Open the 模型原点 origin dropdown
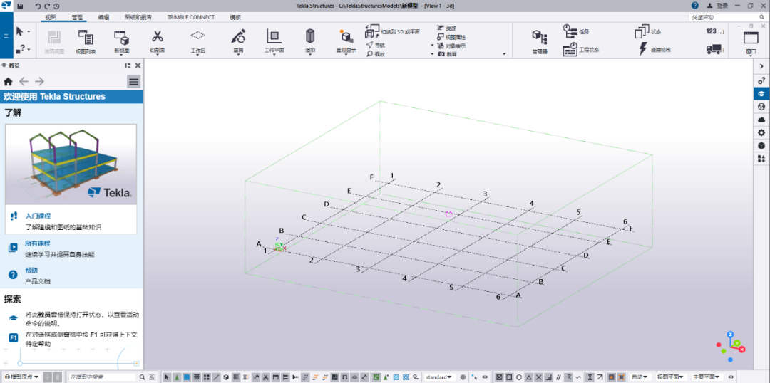Image resolution: width=770 pixels, height=383 pixels. [22, 377]
